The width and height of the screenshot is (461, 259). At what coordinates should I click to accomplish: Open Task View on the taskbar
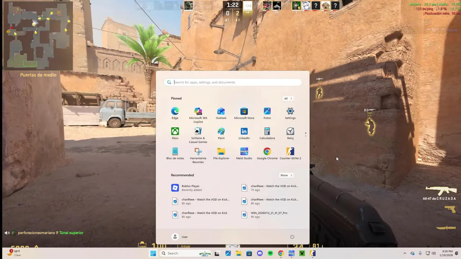[x=217, y=253]
